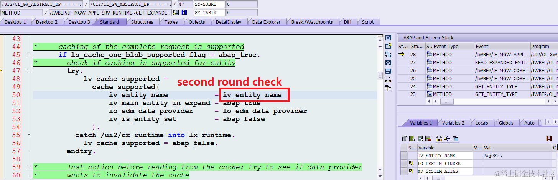Open the Objects tab

[x=197, y=22]
